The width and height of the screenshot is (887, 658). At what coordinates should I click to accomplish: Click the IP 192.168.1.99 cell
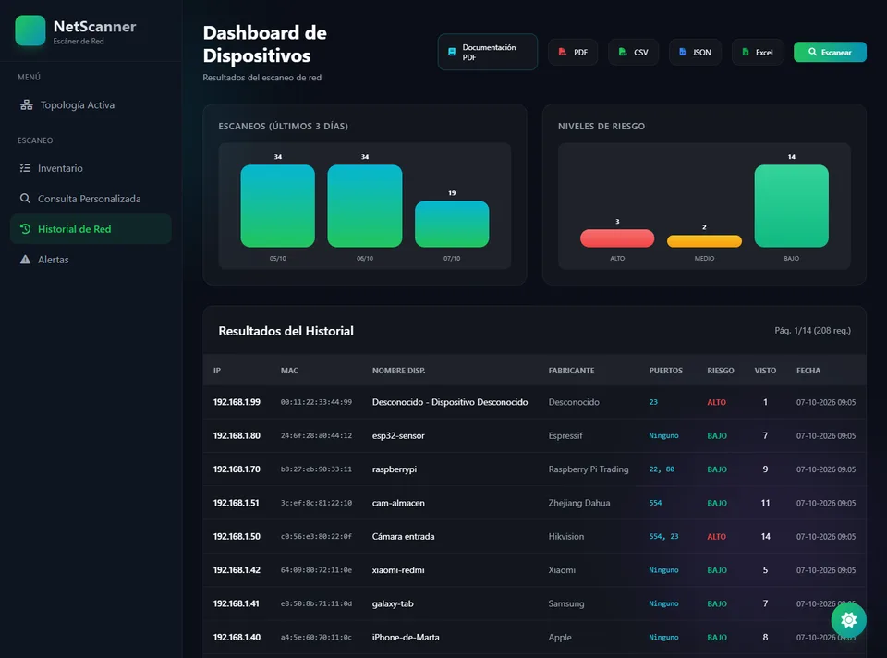point(237,402)
